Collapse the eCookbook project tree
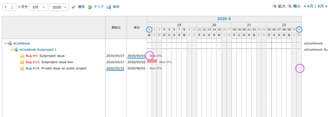This screenshot has height=117, width=328. 5,43
